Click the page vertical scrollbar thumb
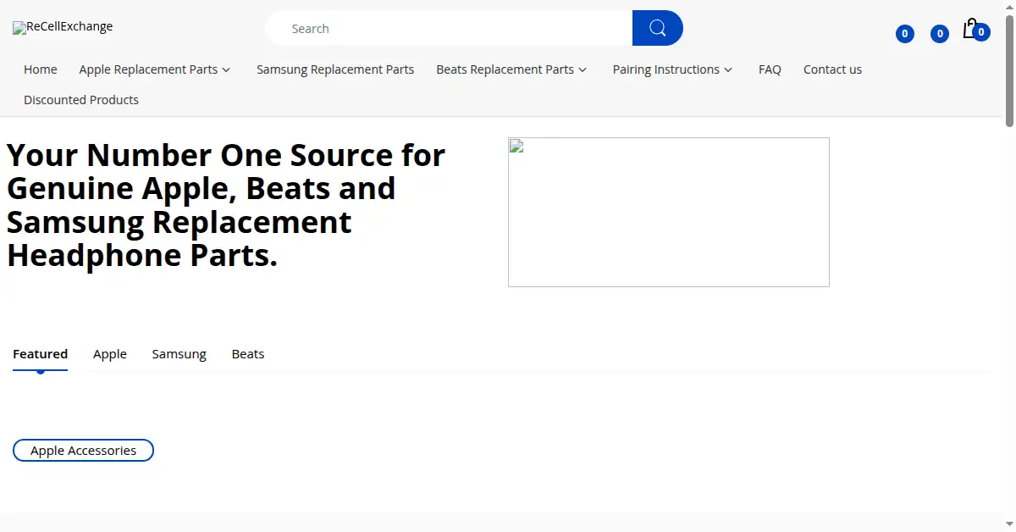 point(1009,69)
